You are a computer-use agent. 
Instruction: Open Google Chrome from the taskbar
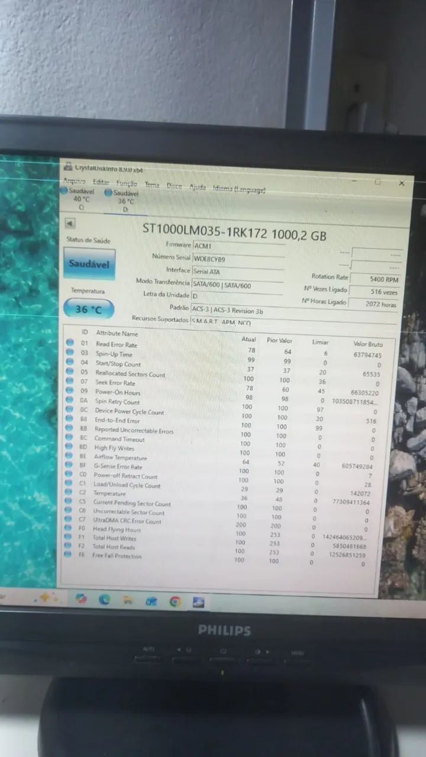tap(175, 601)
